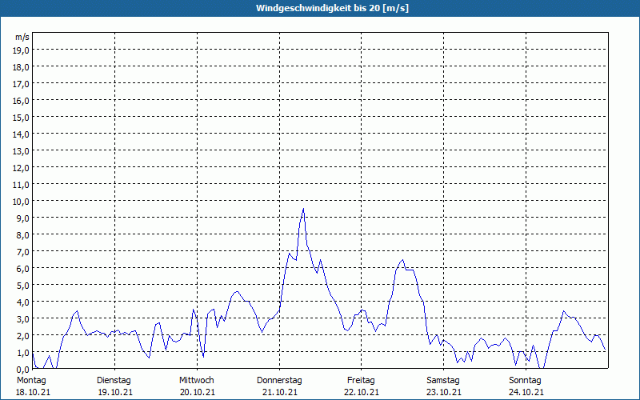Select the Montag day label
Image resolution: width=640 pixels, height=400 pixels.
[x=31, y=381]
